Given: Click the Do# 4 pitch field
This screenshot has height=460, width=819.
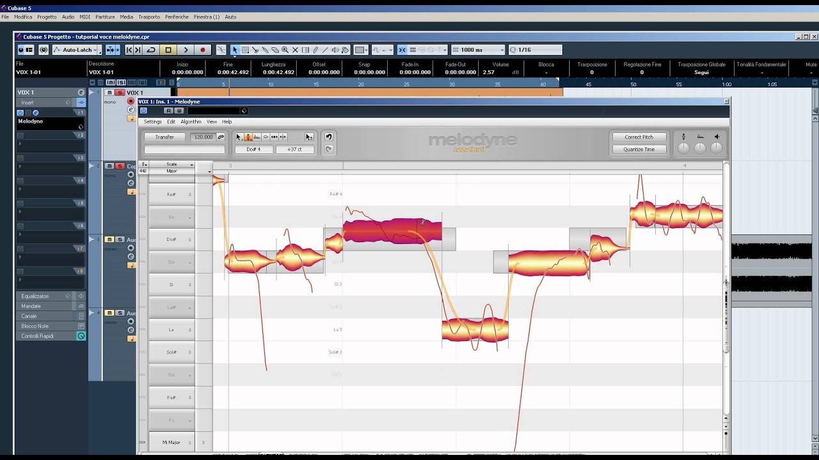Looking at the screenshot, I should (253, 149).
